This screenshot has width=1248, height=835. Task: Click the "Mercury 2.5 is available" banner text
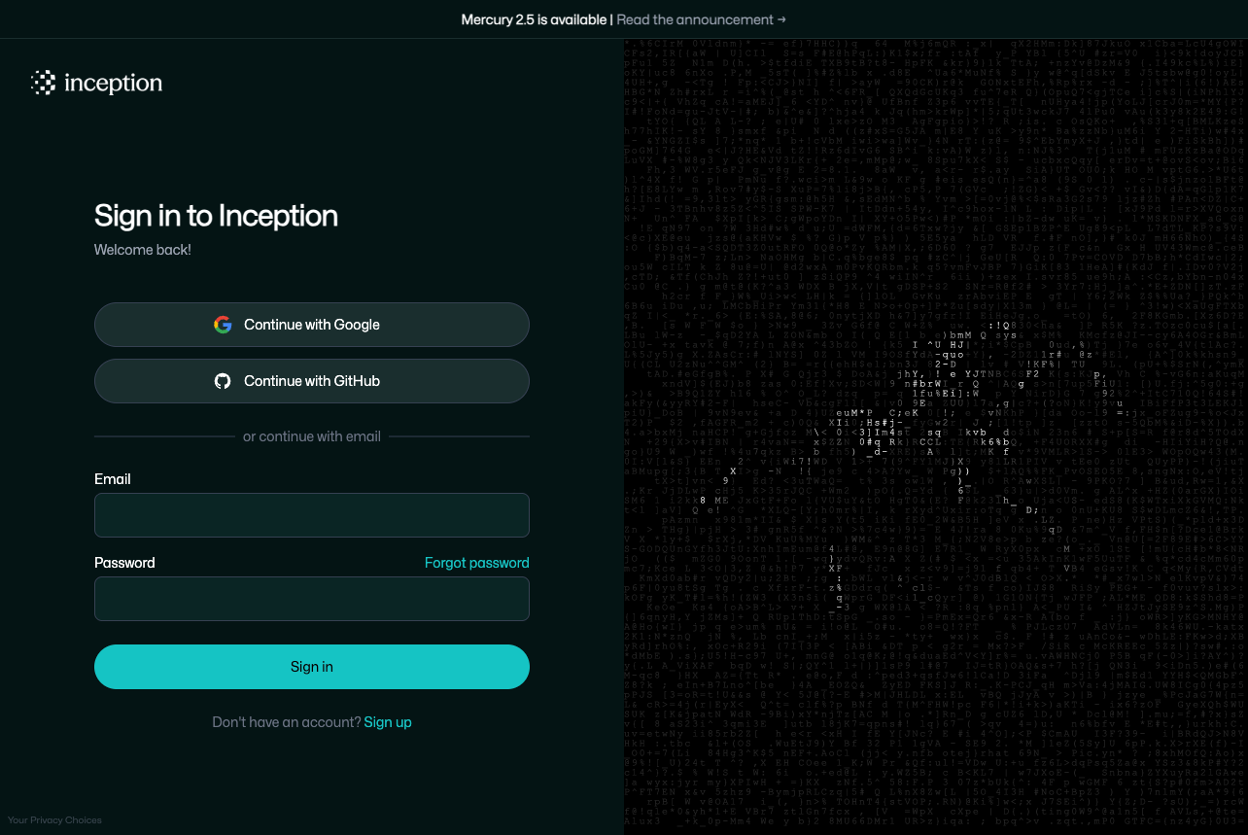534,19
